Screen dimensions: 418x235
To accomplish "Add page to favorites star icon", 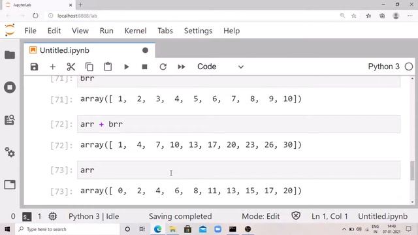I will [354, 16].
